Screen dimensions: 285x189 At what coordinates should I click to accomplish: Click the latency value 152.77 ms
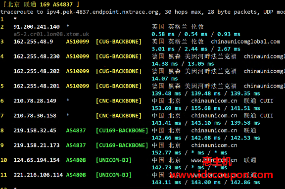tap(166, 153)
